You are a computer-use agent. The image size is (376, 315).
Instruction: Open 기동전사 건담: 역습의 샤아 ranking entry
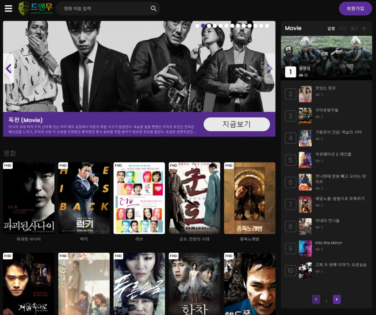coord(338,132)
